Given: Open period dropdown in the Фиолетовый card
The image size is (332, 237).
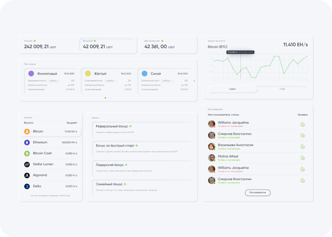Looking at the screenshot, I should click(x=54, y=81).
